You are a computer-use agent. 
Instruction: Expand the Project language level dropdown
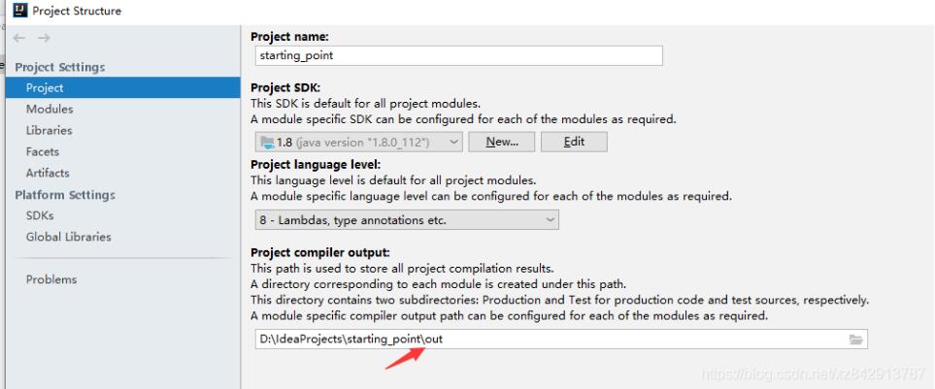click(x=551, y=220)
